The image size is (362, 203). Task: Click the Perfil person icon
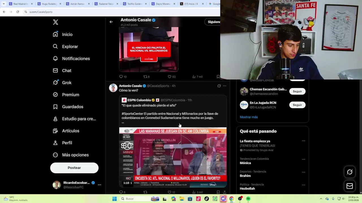coord(55,143)
